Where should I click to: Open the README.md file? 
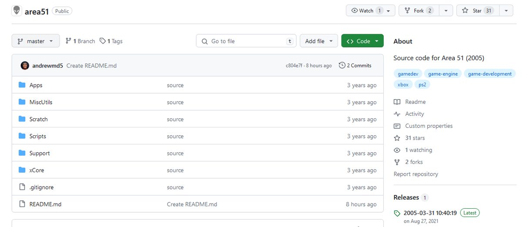(45, 204)
